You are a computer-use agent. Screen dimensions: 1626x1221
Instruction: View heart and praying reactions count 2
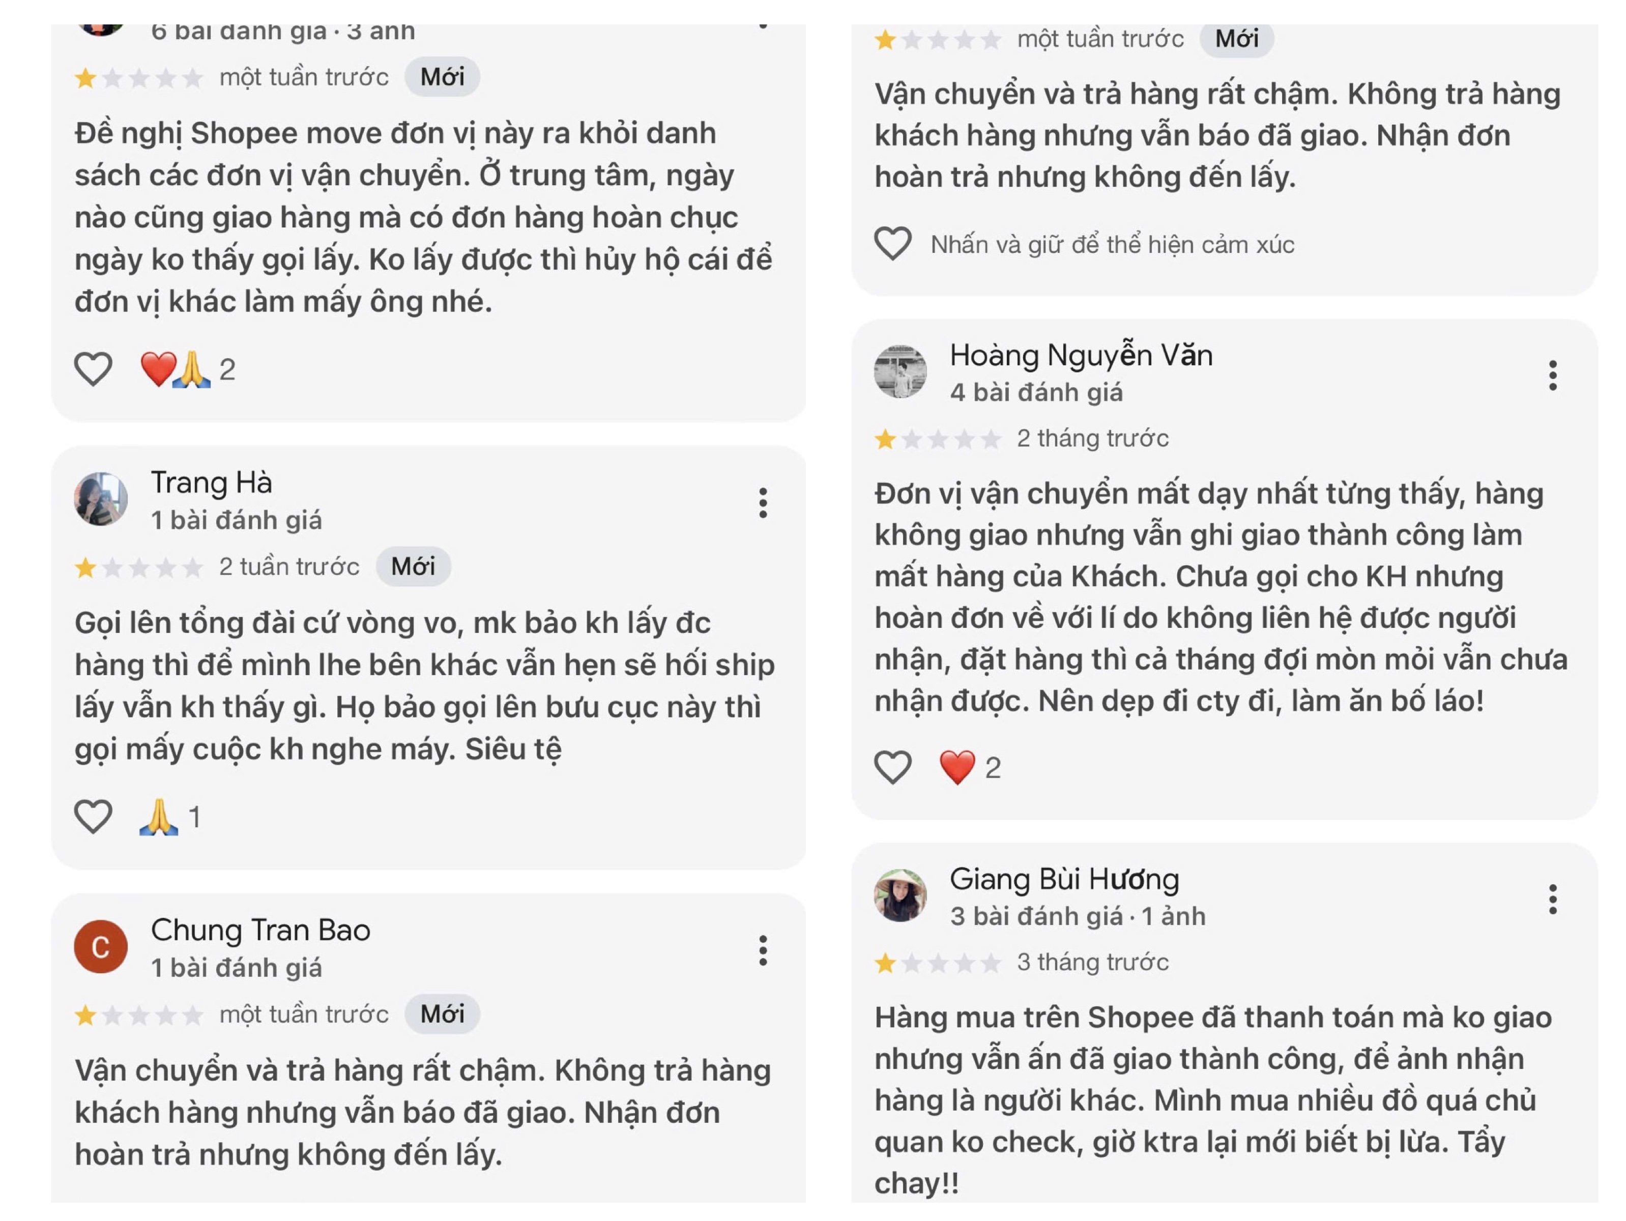(187, 369)
